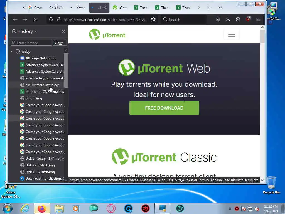Screen dimensions: 285x214
Task: Switch to the bittorrent tab
Action: [78, 8]
